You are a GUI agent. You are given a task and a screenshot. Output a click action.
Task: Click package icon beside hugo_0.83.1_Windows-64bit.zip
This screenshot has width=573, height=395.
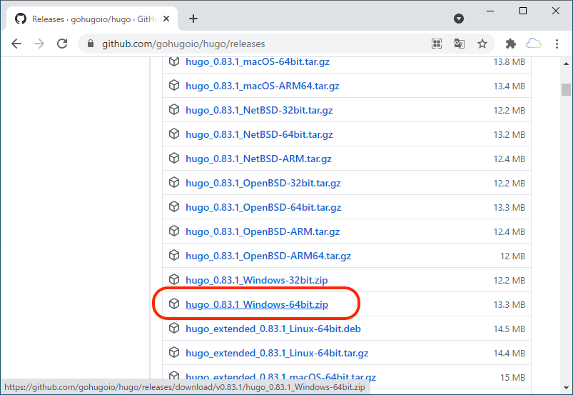[173, 304]
